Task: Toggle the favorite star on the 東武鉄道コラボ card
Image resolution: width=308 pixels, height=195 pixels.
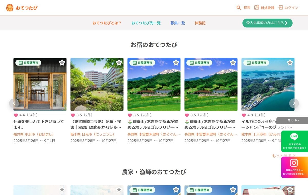Action: (119, 63)
